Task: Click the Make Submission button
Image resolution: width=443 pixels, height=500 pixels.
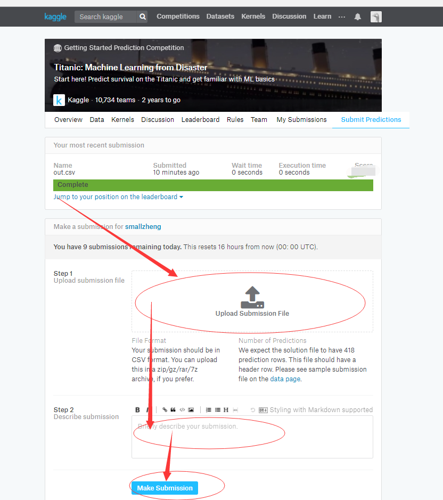Action: click(x=165, y=488)
